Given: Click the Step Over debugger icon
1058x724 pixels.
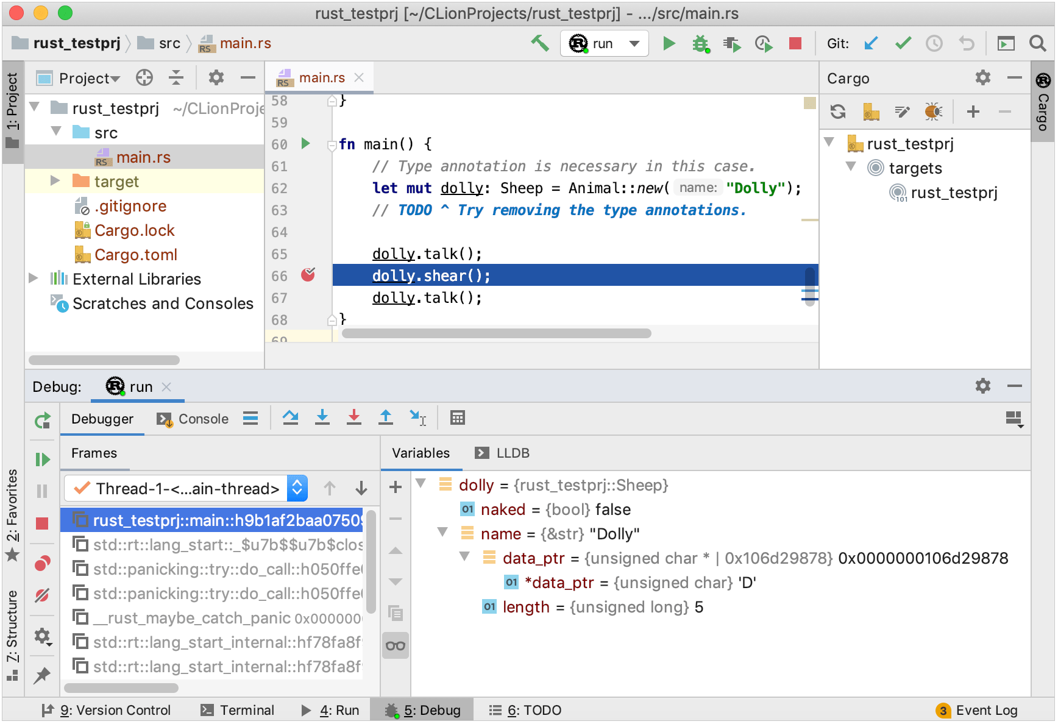Looking at the screenshot, I should (x=291, y=417).
